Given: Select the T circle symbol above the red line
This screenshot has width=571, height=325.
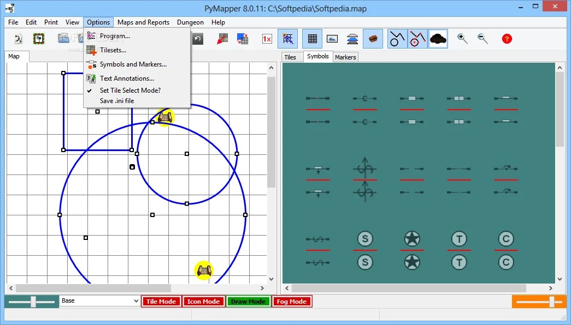Looking at the screenshot, I should [x=459, y=239].
